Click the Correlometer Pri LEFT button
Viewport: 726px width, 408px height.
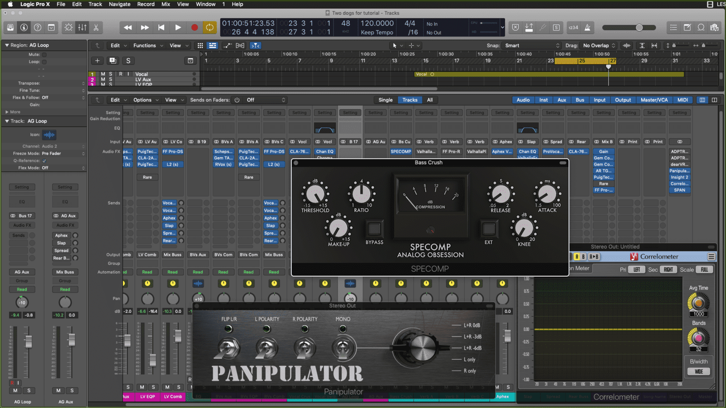[x=637, y=269]
